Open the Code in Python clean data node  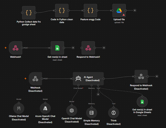click(x=62, y=11)
